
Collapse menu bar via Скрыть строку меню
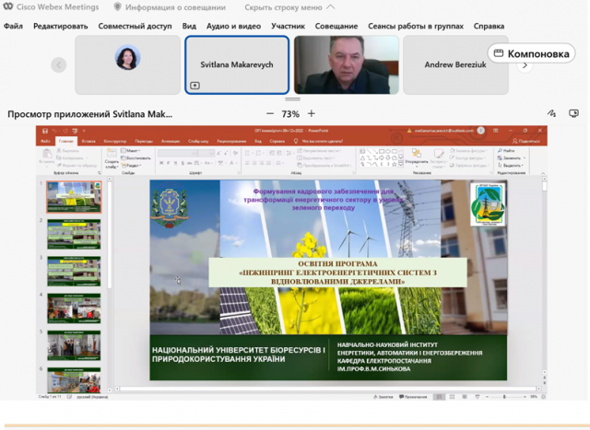point(288,7)
